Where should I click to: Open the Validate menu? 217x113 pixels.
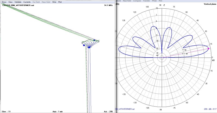pyautogui.click(x=18, y=2)
